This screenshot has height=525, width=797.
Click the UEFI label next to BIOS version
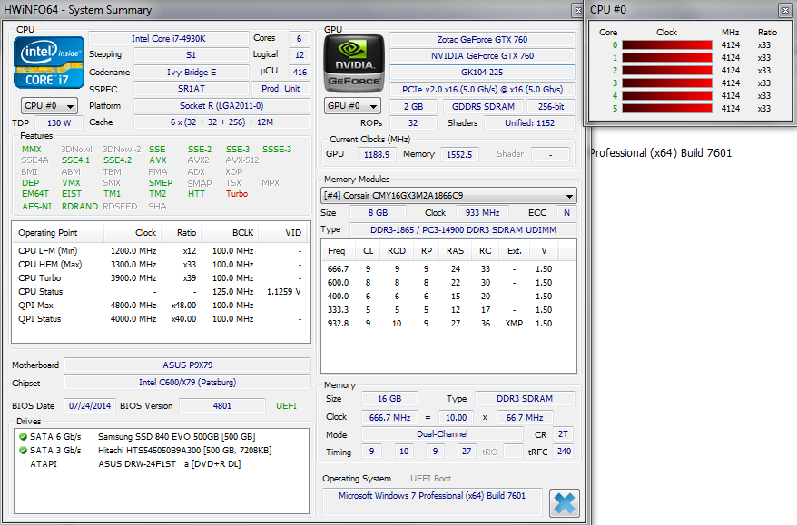286,405
